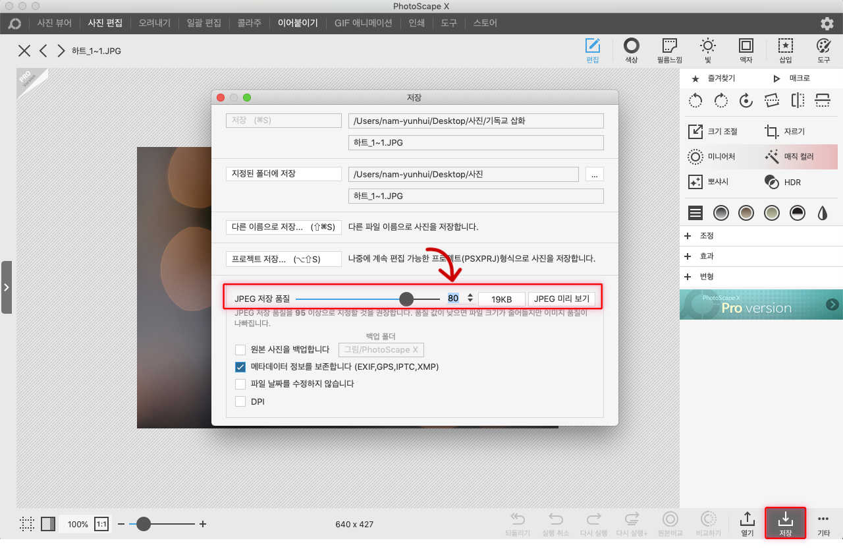The image size is (843, 551).
Task: Expand the 변형 section
Action: (761, 277)
